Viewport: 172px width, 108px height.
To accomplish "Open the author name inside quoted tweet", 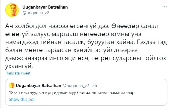I will [x=38, y=86].
